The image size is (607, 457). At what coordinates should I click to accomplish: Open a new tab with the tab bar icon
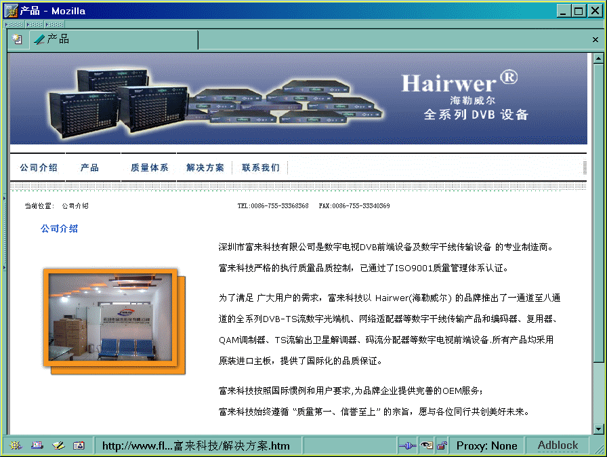(x=18, y=39)
